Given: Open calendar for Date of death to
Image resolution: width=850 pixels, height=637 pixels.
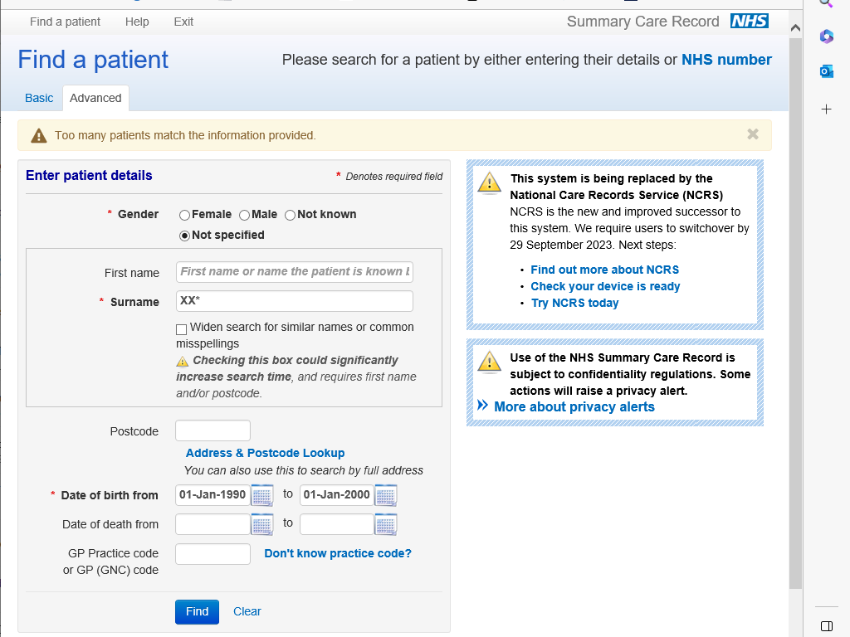Looking at the screenshot, I should (x=386, y=524).
